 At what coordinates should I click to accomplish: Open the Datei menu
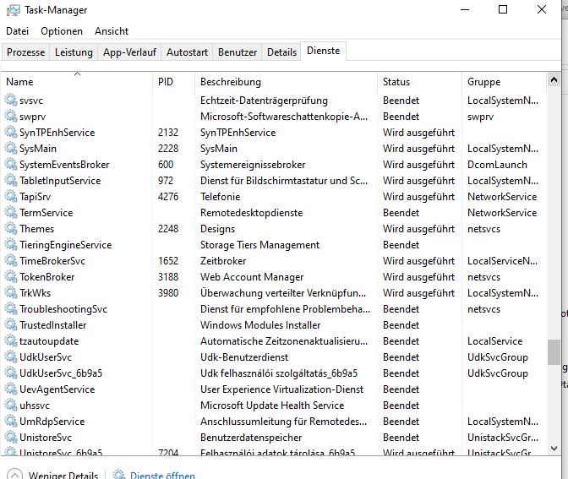tap(18, 31)
